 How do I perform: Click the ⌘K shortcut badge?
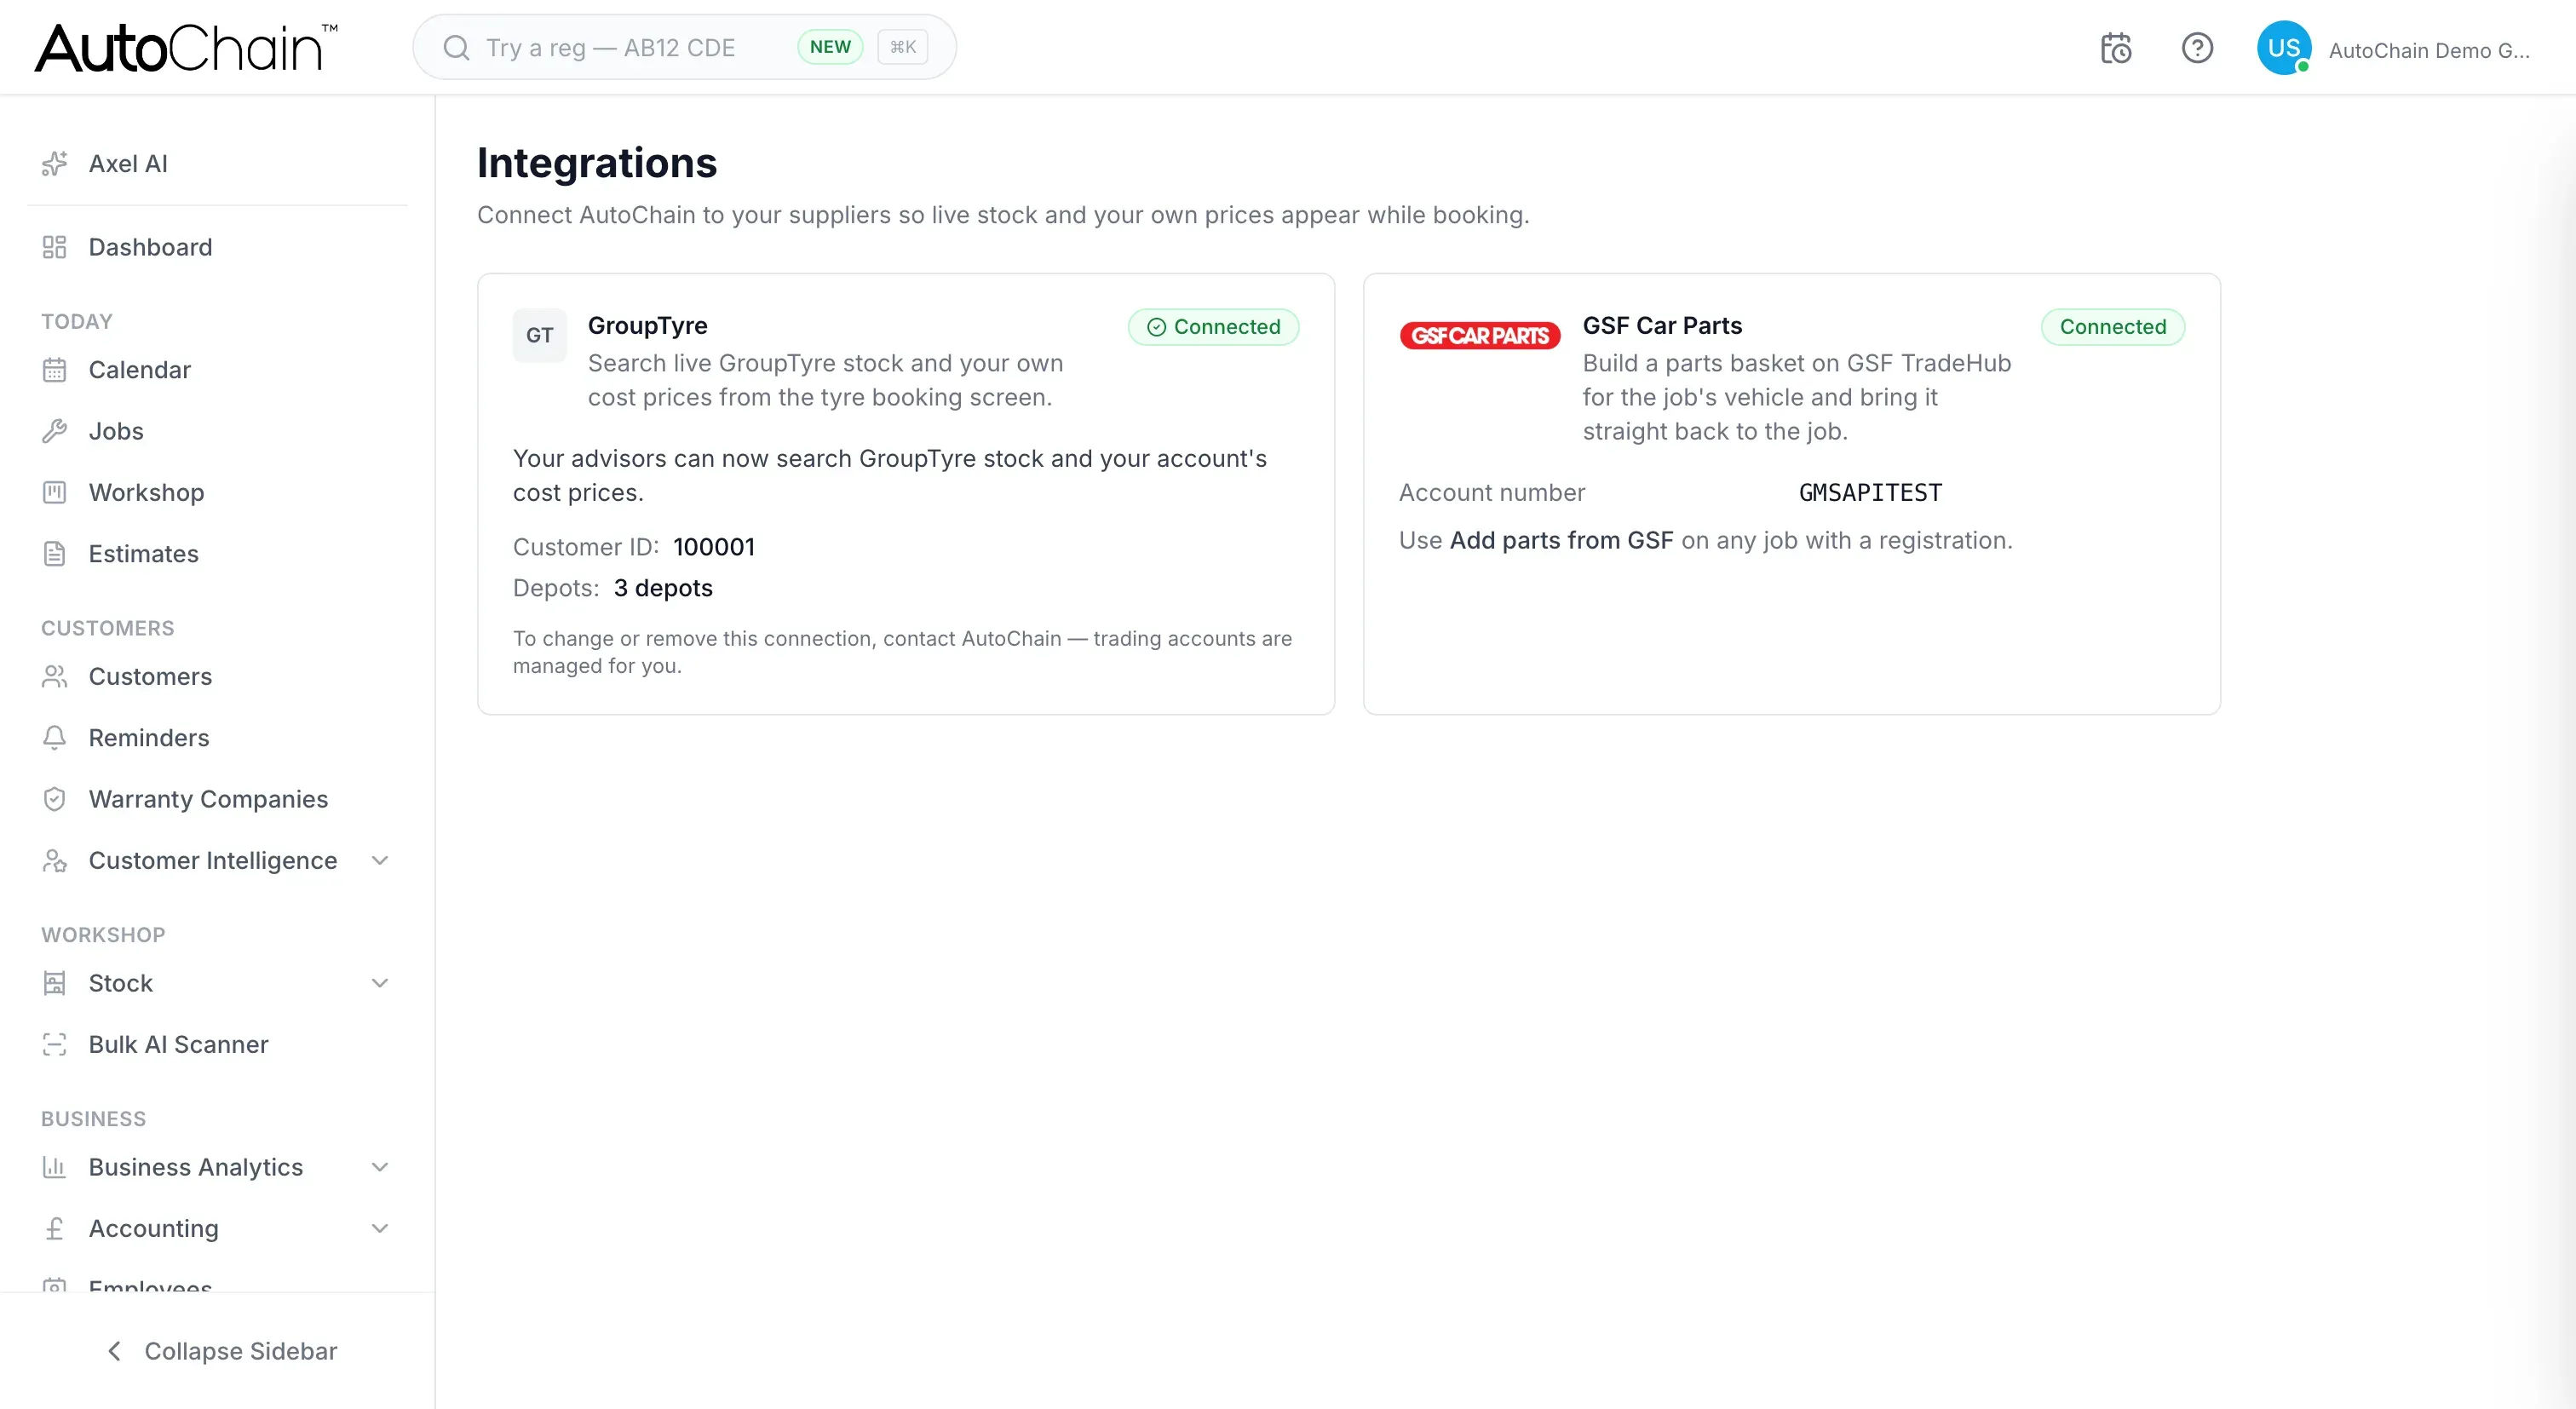coord(903,47)
